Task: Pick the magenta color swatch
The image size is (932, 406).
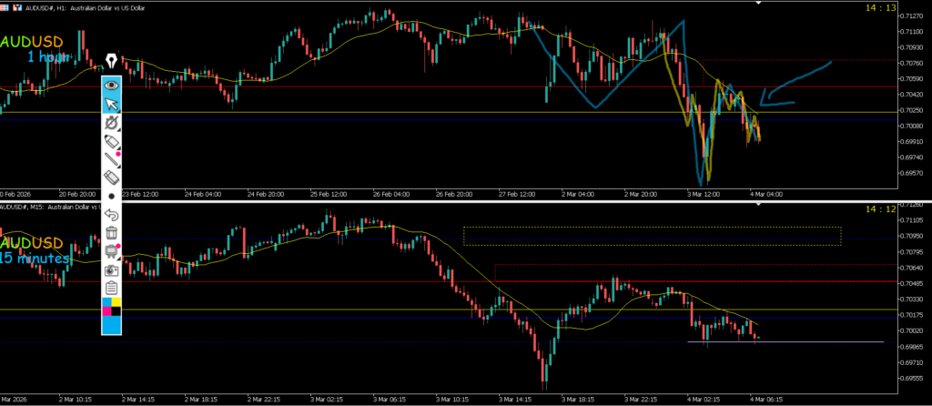Action: tap(106, 312)
